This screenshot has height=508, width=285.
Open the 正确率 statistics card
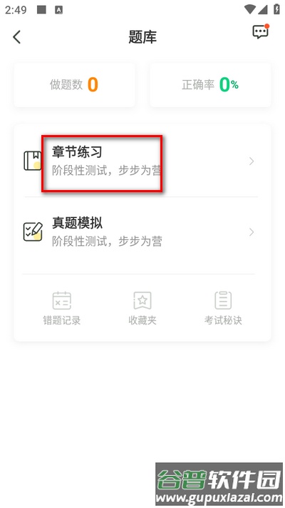tap(210, 85)
